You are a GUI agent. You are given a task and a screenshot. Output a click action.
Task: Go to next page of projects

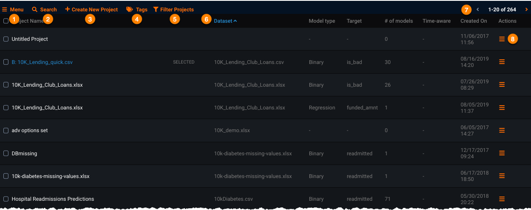tap(526, 9)
